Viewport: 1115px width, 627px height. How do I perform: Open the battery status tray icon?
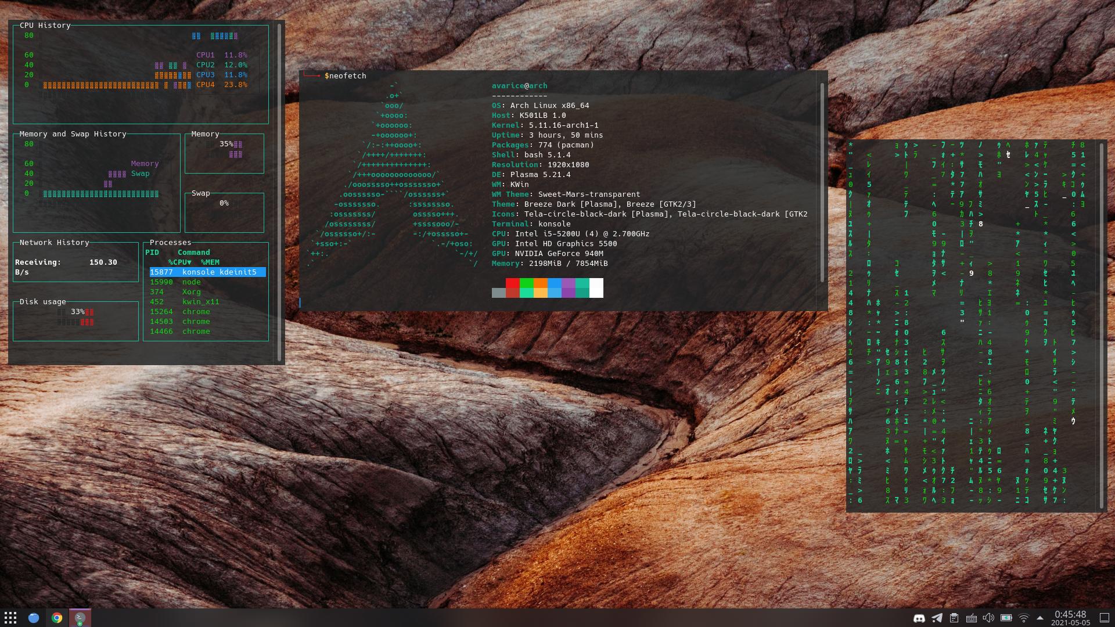click(1006, 618)
